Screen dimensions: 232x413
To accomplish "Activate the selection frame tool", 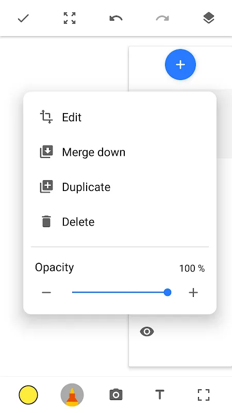I will pos(204,395).
